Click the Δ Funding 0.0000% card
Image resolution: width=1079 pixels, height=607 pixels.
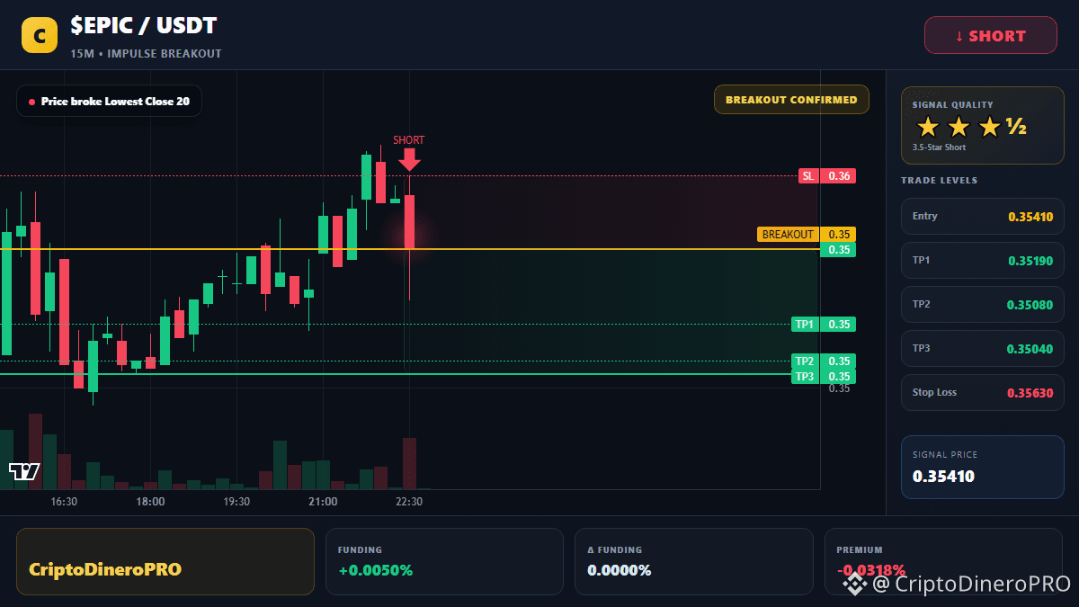click(693, 561)
